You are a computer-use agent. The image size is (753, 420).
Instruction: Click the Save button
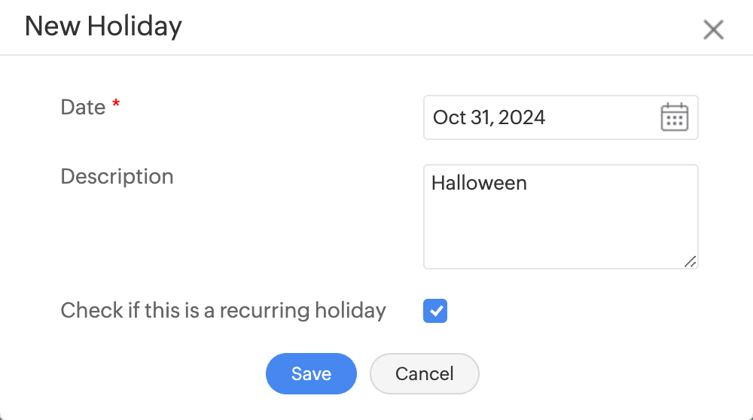(311, 373)
